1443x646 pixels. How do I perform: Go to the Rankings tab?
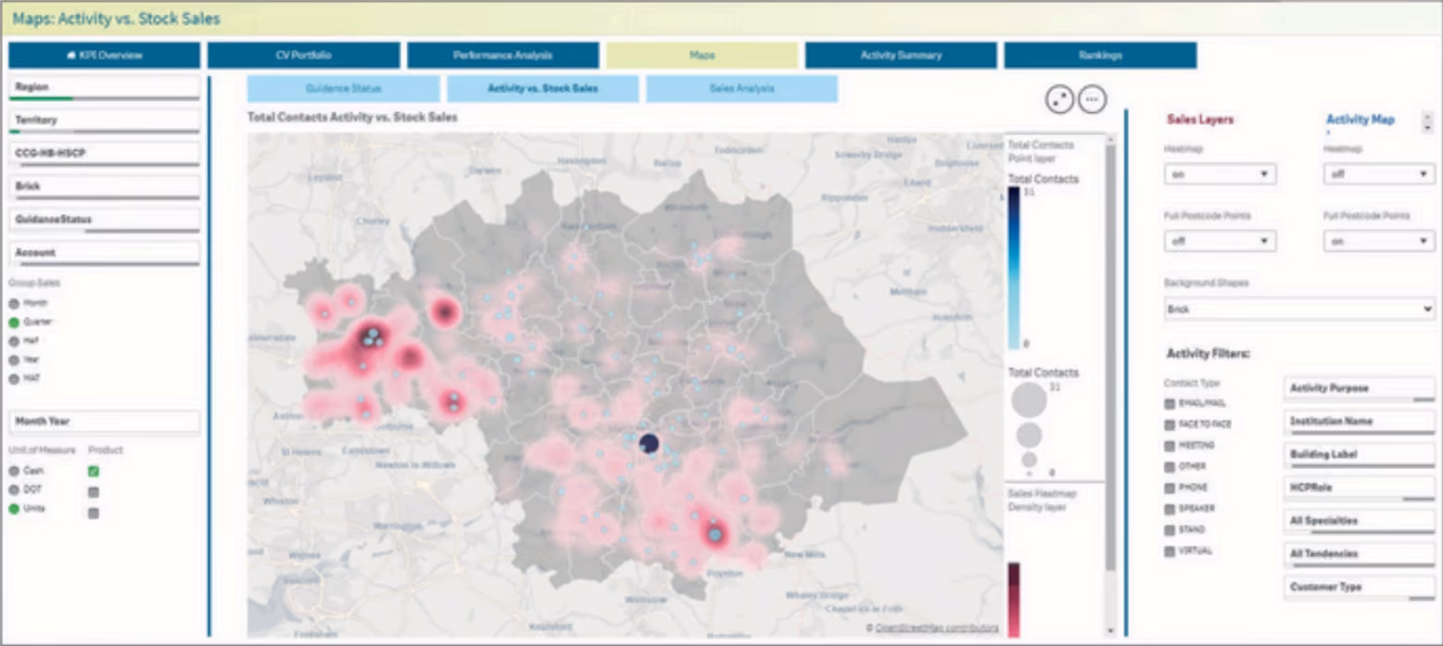(x=1100, y=56)
